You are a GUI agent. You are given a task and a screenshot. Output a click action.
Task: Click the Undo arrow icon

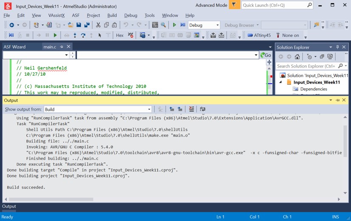(126, 25)
